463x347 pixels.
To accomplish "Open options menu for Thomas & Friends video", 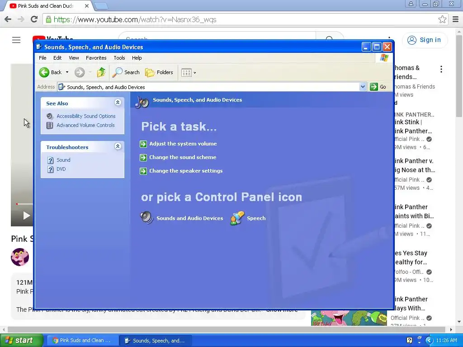I will [441, 69].
